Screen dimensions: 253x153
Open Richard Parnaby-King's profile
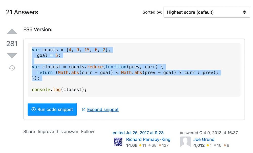click(x=148, y=139)
